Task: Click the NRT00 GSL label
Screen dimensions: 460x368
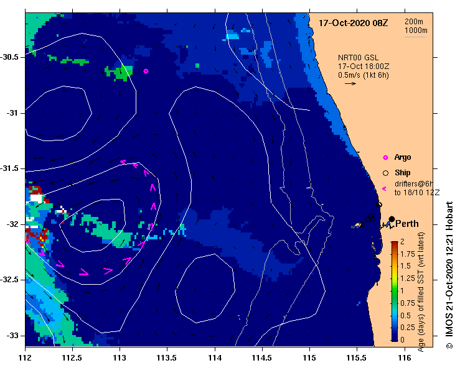Action: 358,58
